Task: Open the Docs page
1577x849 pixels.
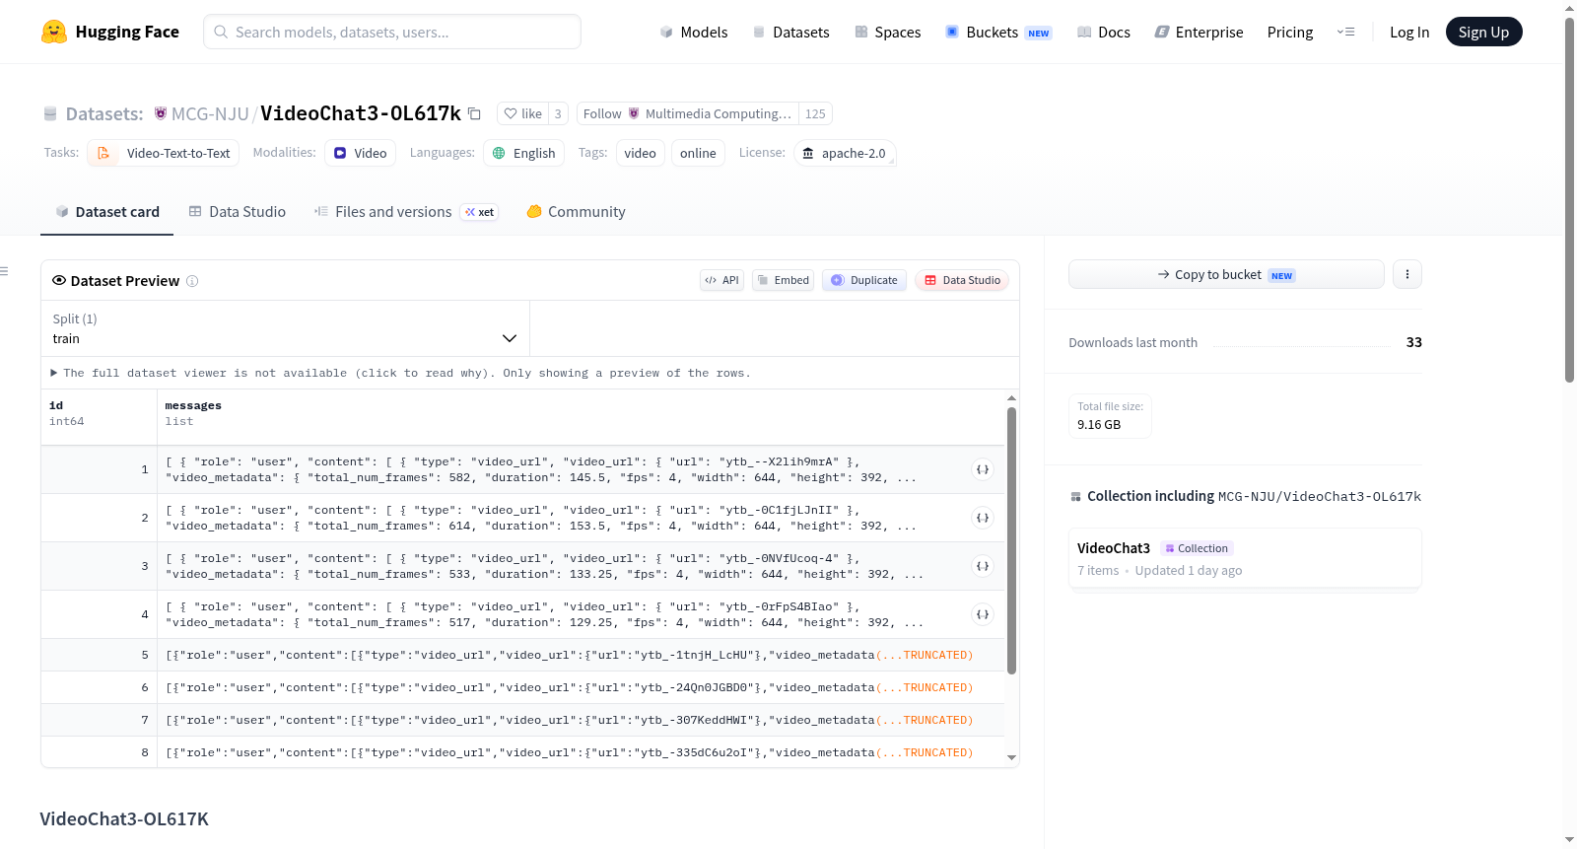Action: click(1103, 32)
